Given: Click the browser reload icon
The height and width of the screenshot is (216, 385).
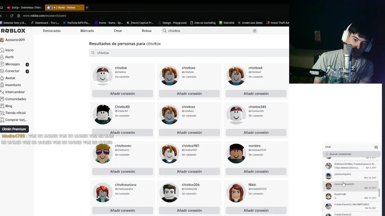Looking at the screenshot, I should click(12, 16).
